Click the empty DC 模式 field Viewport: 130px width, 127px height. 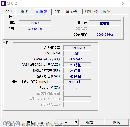point(105,29)
